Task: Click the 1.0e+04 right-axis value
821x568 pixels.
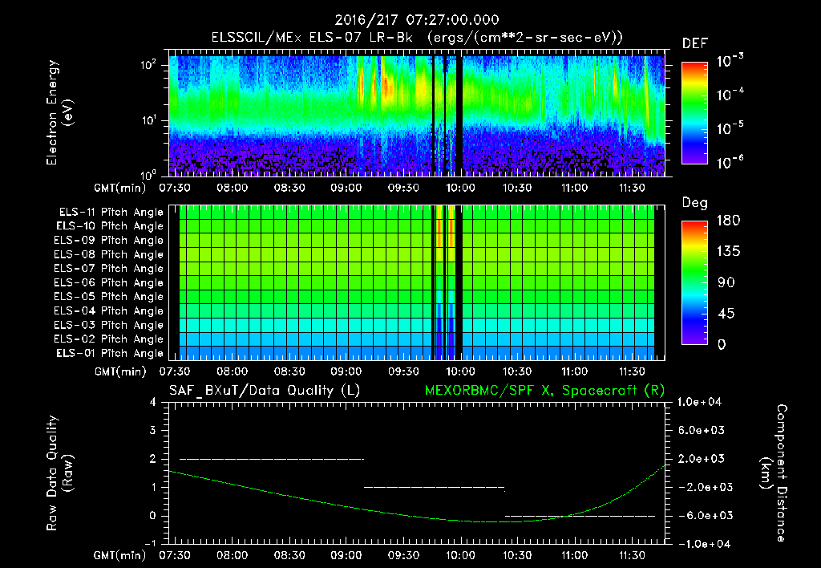Action: (x=699, y=403)
